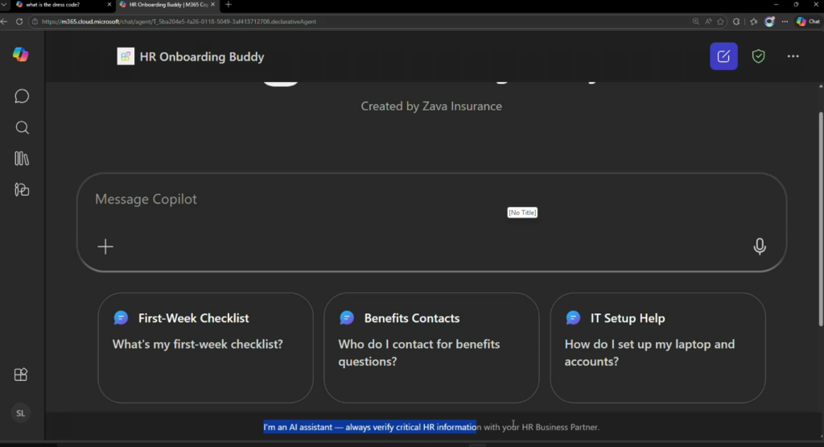Select the First-Week Checklist prompt card
The height and width of the screenshot is (447, 824).
(x=205, y=346)
